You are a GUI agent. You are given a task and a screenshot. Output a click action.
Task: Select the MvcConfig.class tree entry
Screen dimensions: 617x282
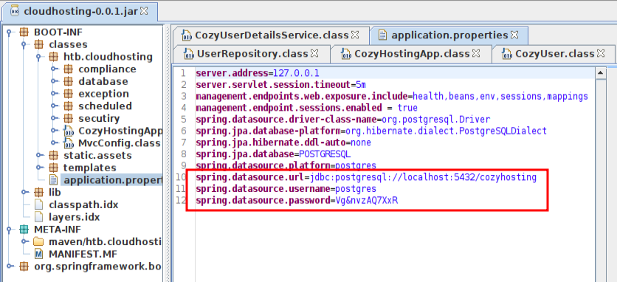(120, 143)
